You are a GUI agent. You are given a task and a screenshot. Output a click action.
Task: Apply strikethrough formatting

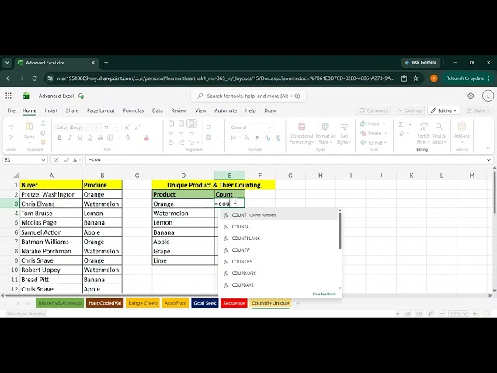click(x=100, y=138)
